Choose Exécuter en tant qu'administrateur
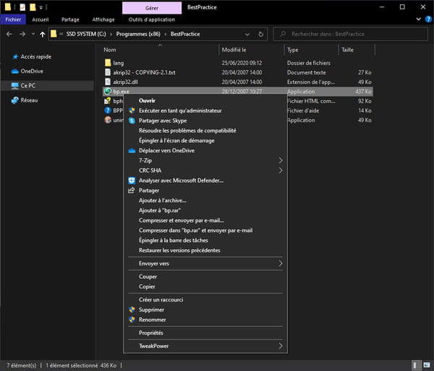 tap(205, 111)
